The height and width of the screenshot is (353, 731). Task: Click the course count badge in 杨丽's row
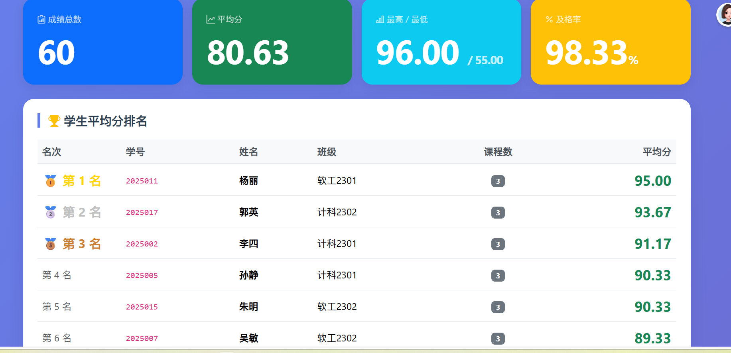[498, 181]
